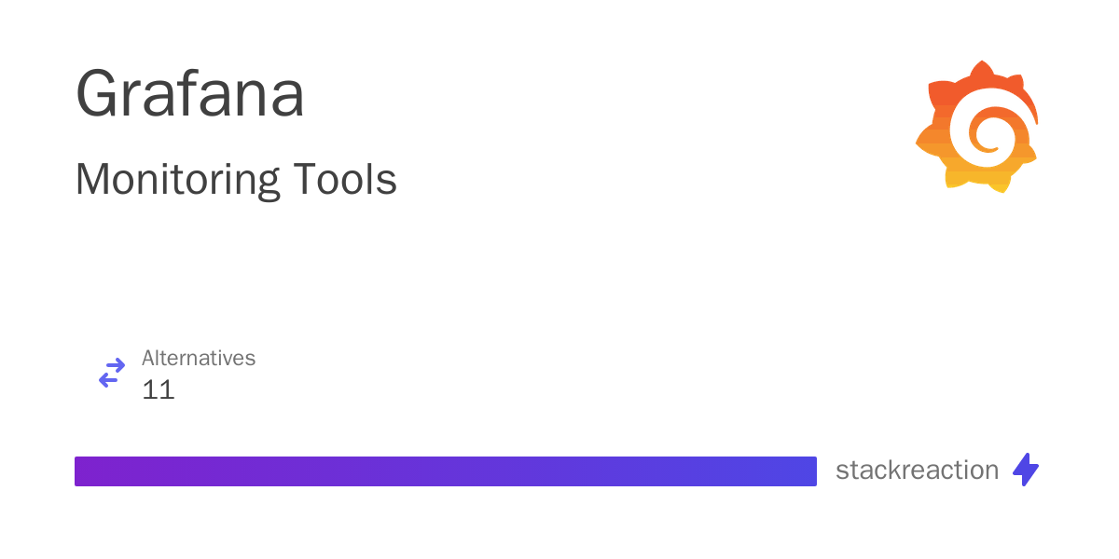Click the capital G in Grafana title

click(x=98, y=95)
